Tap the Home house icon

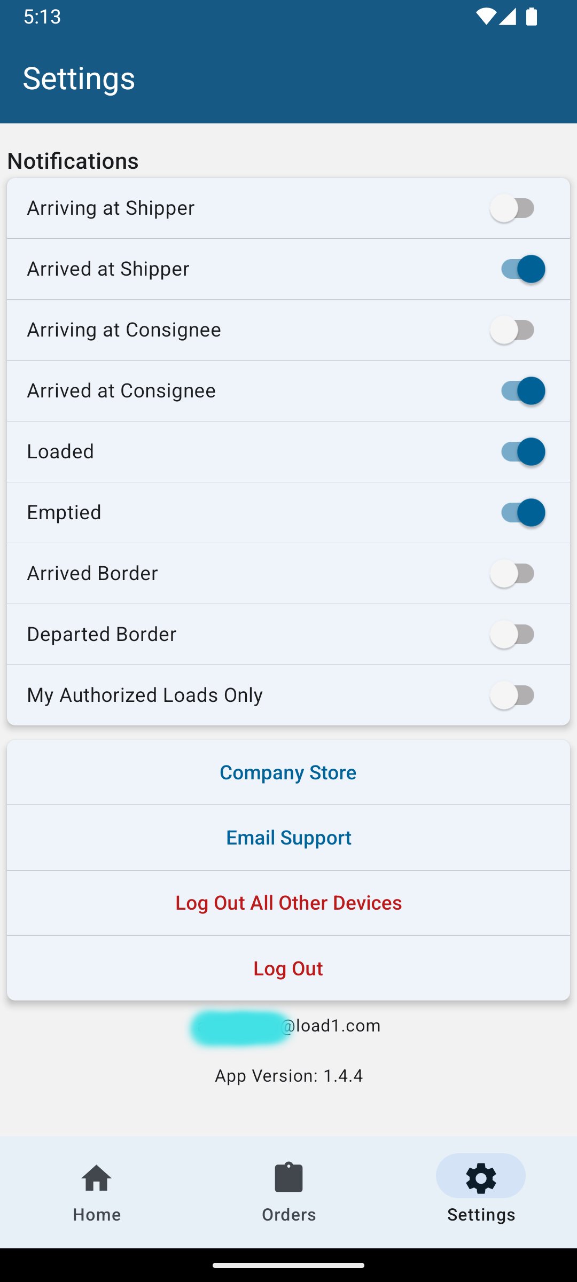[x=97, y=1178]
